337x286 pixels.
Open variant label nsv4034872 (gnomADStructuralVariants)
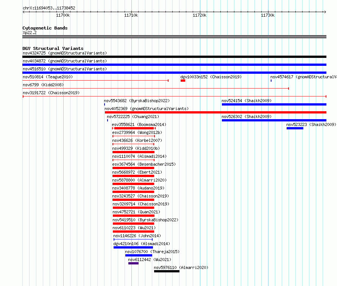pos(65,61)
